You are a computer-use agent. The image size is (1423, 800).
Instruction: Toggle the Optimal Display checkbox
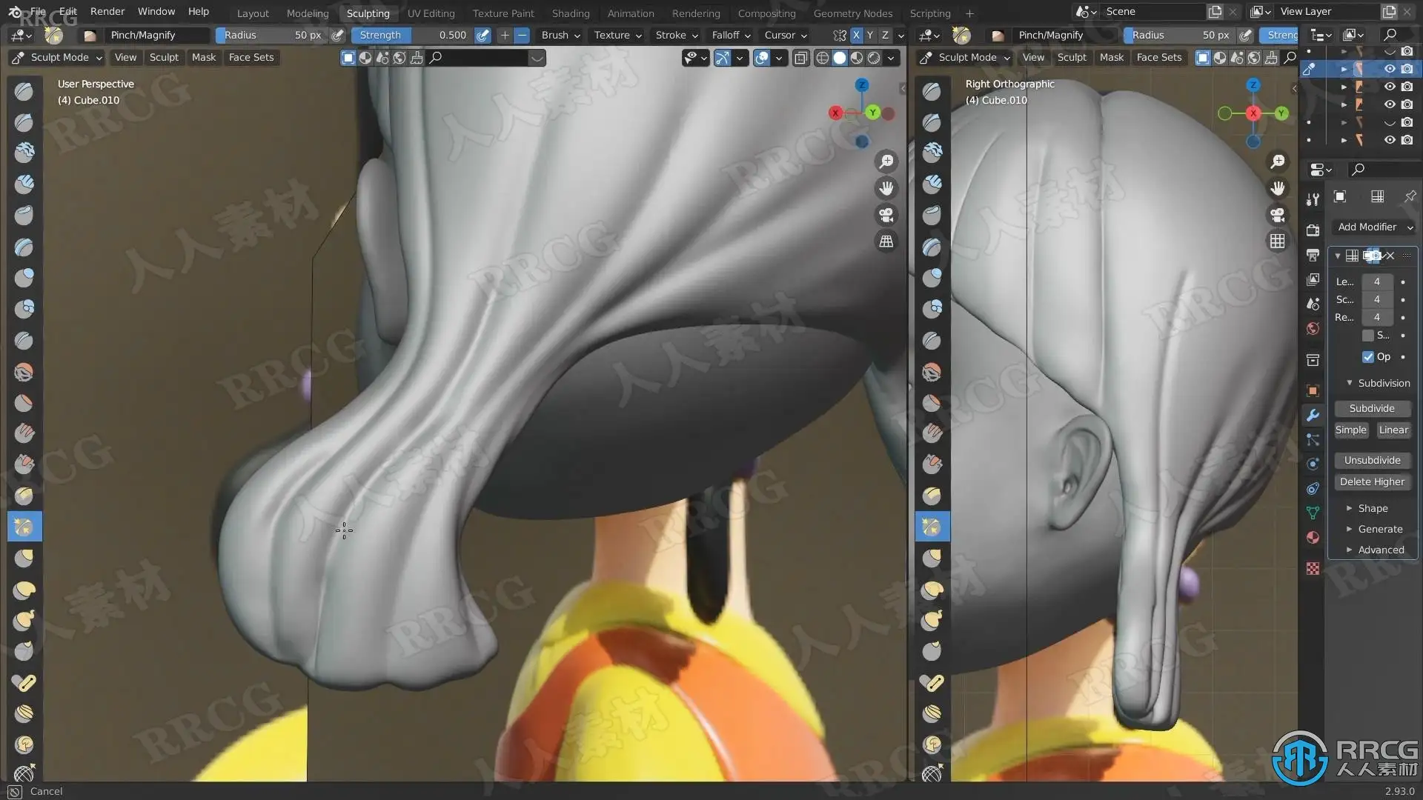coord(1368,357)
